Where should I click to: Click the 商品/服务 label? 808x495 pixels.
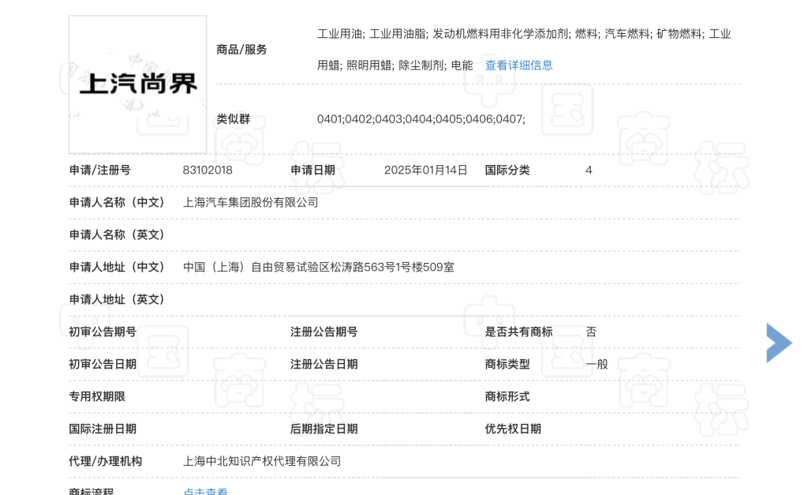pyautogui.click(x=241, y=50)
